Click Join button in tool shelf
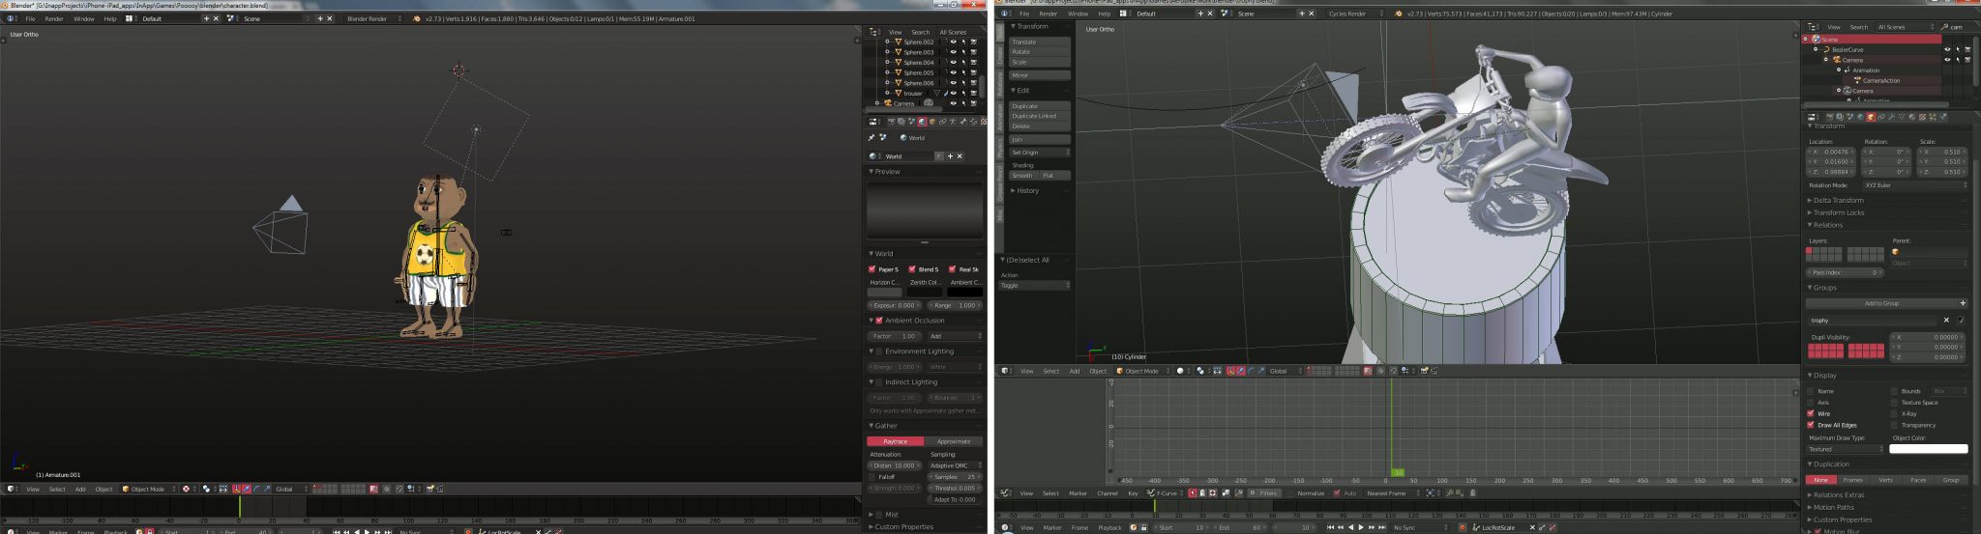Image resolution: width=1981 pixels, height=534 pixels. point(1040,139)
